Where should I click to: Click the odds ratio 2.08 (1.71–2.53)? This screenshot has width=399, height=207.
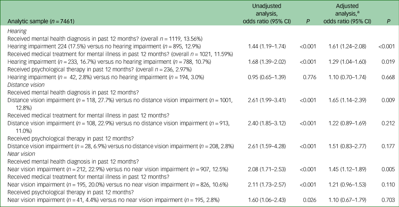pos(267,169)
